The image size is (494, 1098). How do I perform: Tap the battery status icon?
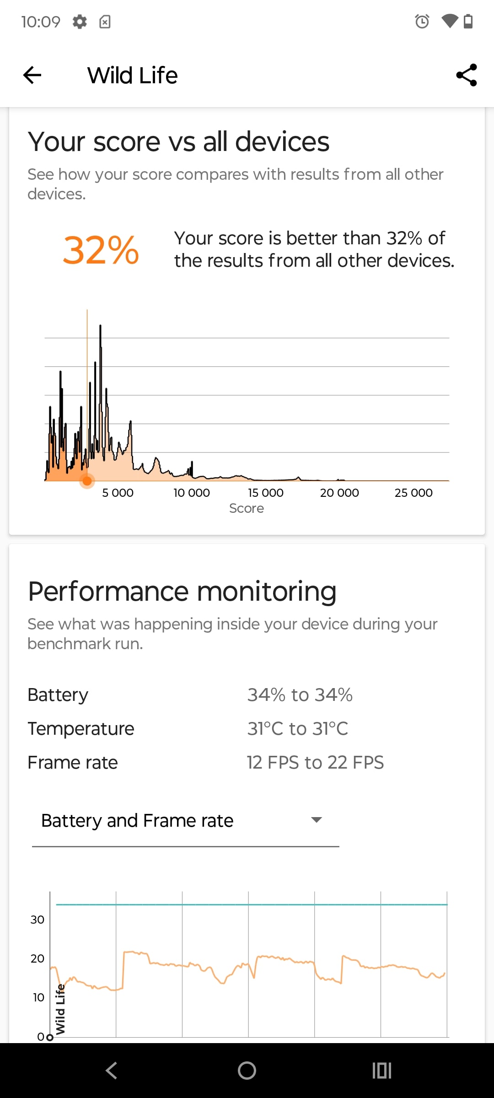click(x=468, y=21)
